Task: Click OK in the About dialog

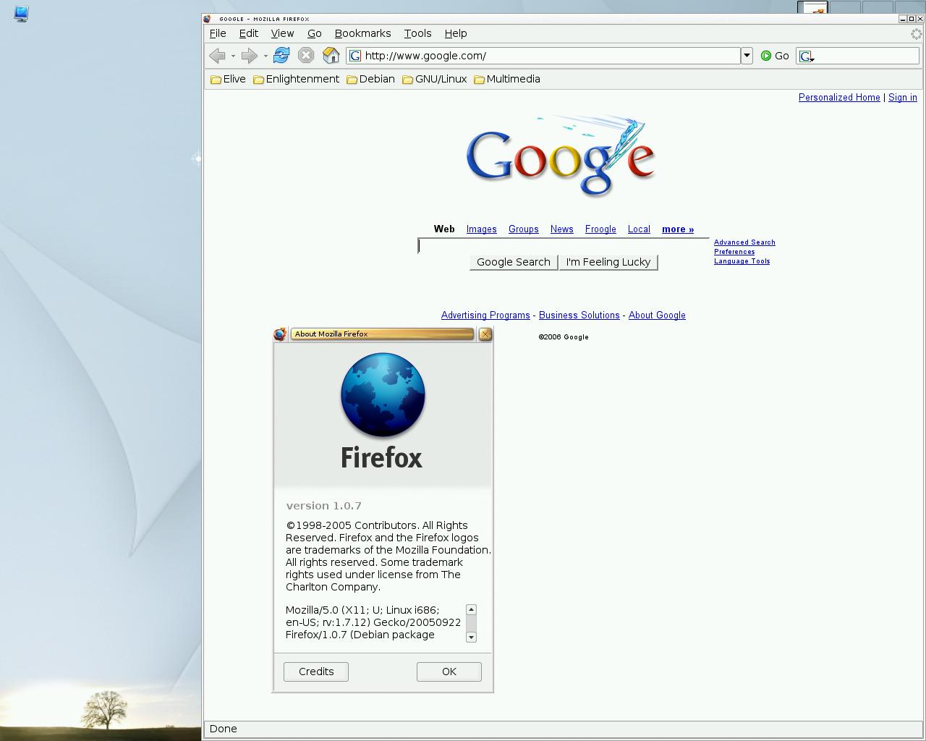Action: coord(449,672)
